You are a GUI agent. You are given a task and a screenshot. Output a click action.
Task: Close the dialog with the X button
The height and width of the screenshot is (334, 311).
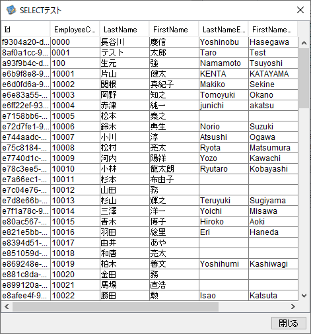(300, 10)
